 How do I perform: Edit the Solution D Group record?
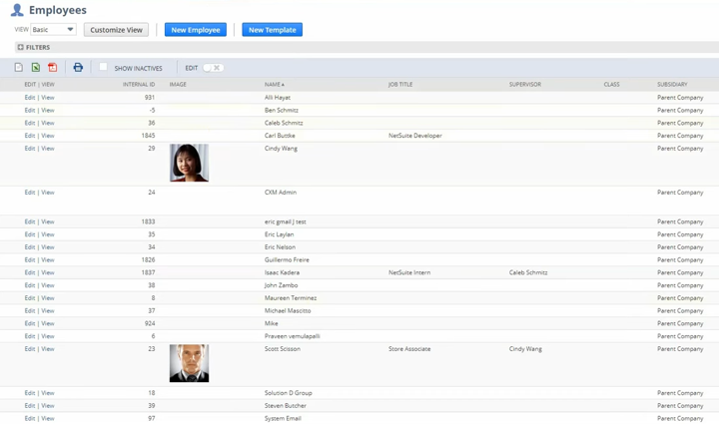[30, 393]
